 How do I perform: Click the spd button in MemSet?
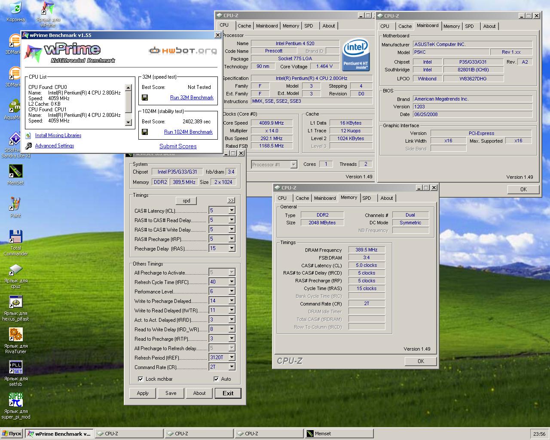pos(186,201)
